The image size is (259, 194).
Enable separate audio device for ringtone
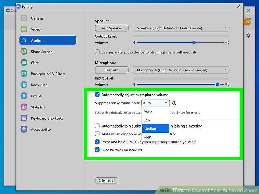pyautogui.click(x=97, y=52)
